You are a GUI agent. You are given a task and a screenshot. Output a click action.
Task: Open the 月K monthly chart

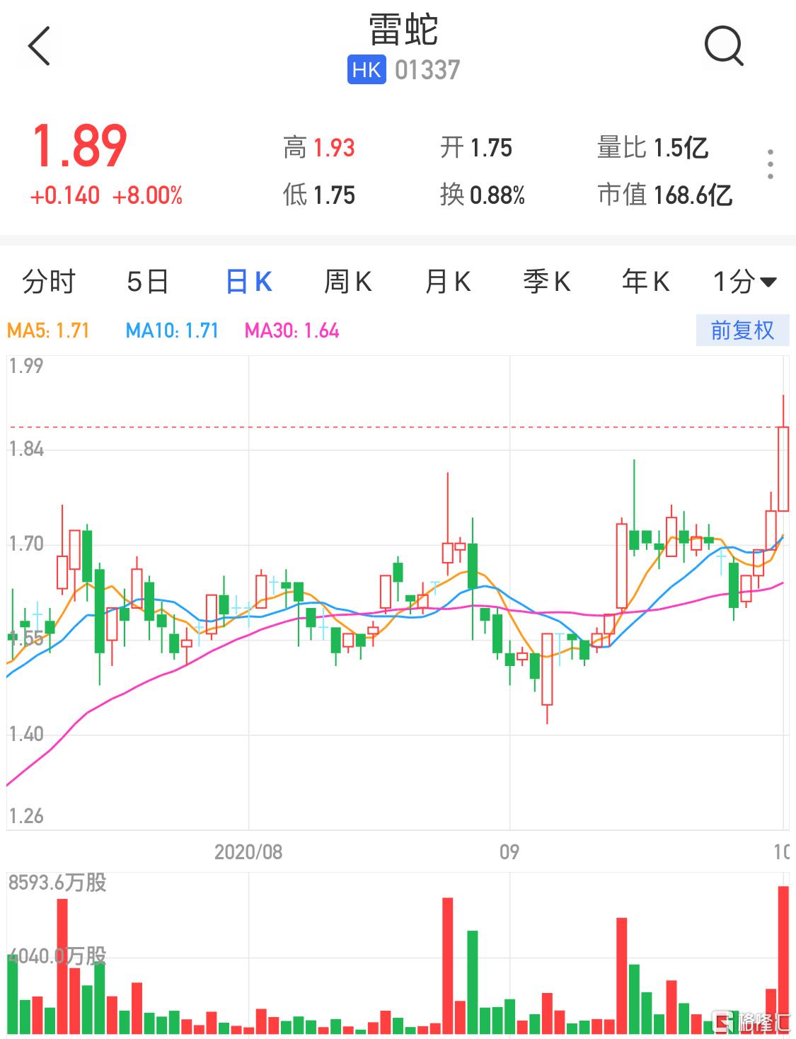coord(447,282)
